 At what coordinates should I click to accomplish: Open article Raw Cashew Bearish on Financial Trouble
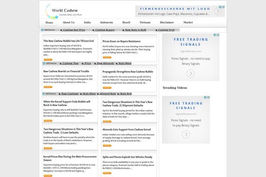click(x=66, y=71)
